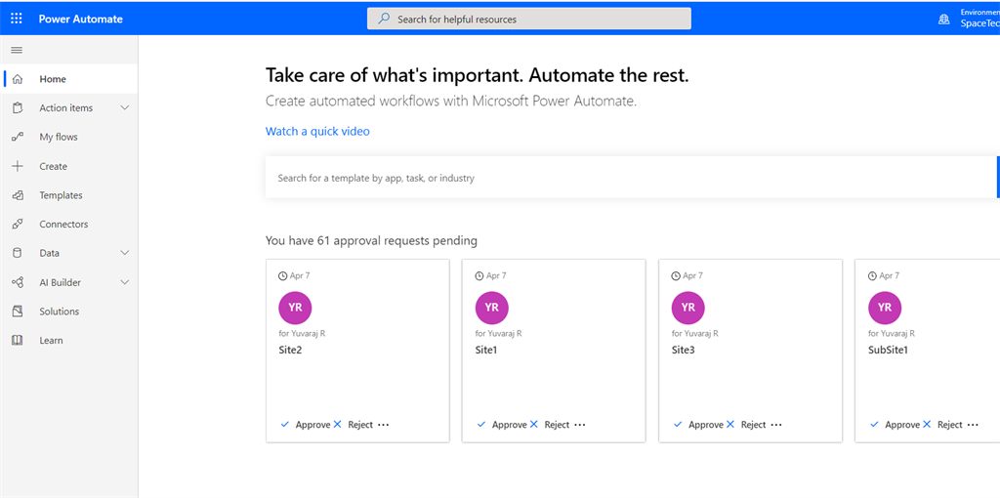Expand the AI Builder chevron
This screenshot has height=498, width=1000.
(124, 282)
